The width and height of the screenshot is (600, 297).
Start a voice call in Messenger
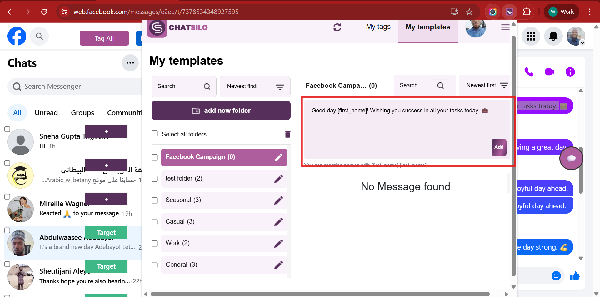(x=529, y=72)
